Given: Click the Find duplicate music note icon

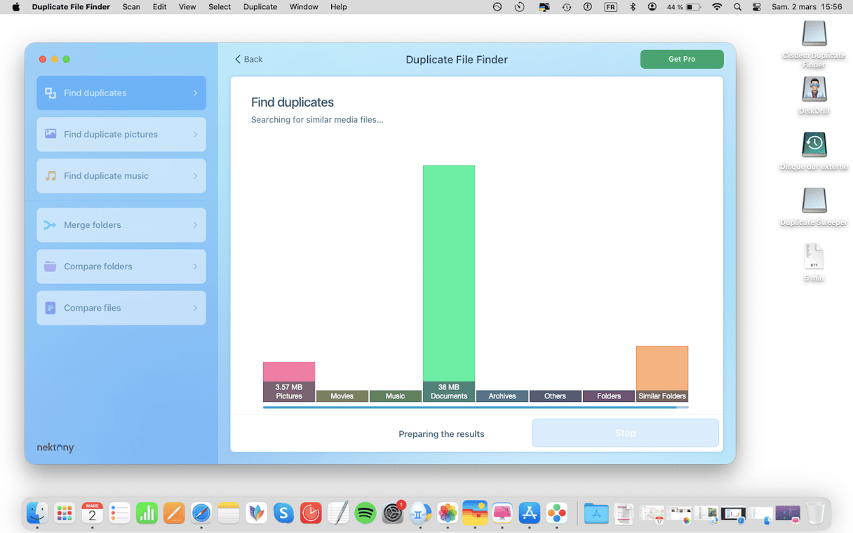Looking at the screenshot, I should pyautogui.click(x=51, y=176).
